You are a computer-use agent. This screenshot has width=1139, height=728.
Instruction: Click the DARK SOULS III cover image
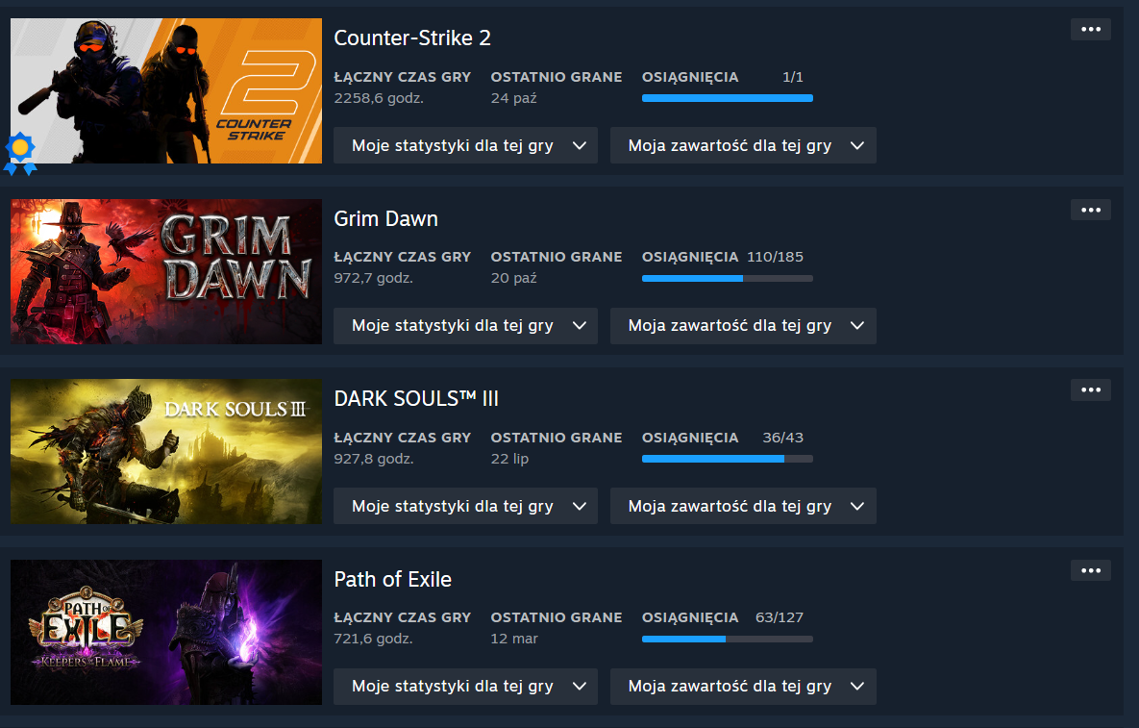[x=166, y=451]
